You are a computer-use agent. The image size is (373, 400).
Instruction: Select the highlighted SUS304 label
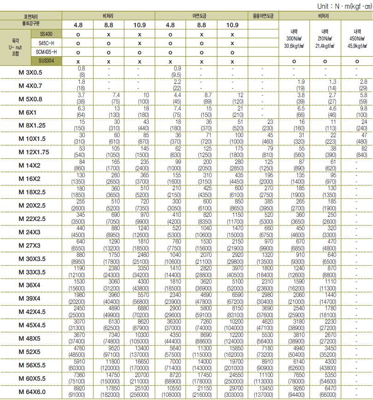coord(46,61)
